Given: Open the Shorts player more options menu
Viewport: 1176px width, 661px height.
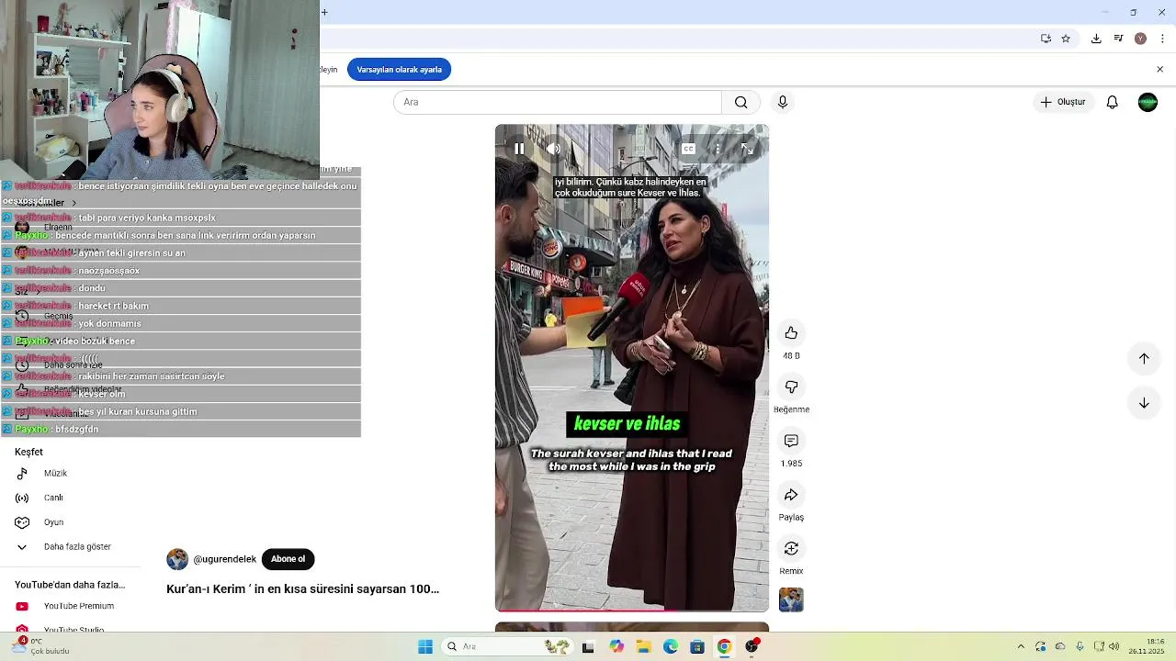Looking at the screenshot, I should (x=718, y=149).
